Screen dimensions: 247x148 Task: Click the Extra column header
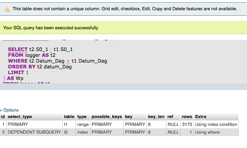(201, 117)
